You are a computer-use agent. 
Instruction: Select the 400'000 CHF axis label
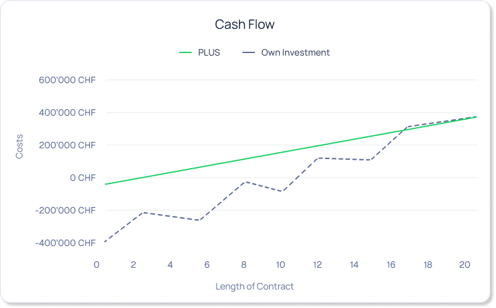pyautogui.click(x=68, y=112)
